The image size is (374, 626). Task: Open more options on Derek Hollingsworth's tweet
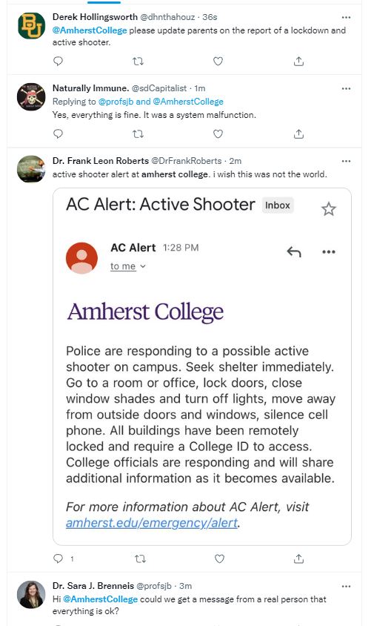click(346, 17)
